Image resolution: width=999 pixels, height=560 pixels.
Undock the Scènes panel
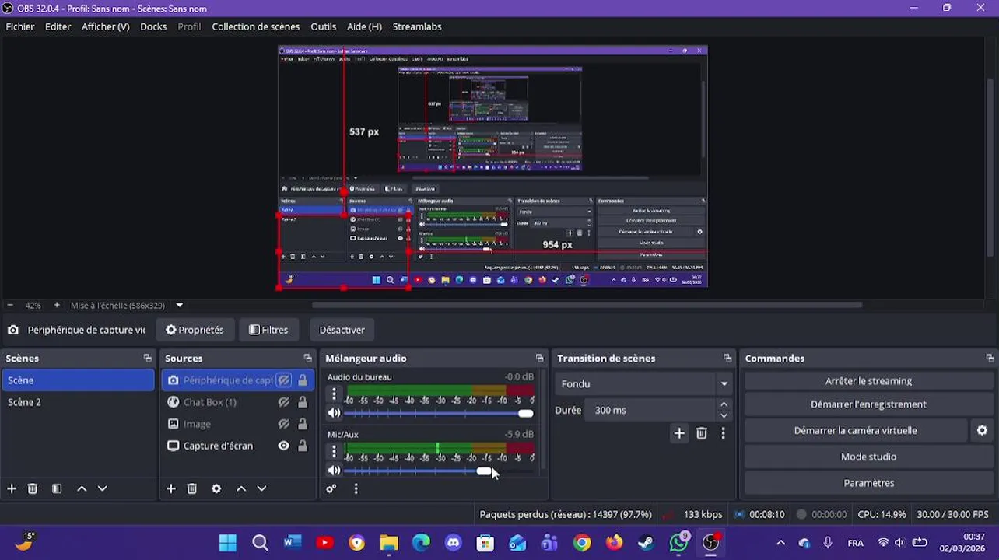click(147, 359)
